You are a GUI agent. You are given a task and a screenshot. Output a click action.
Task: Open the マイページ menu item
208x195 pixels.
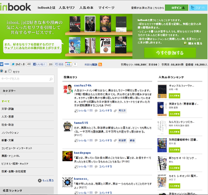pyautogui.click(x=106, y=8)
